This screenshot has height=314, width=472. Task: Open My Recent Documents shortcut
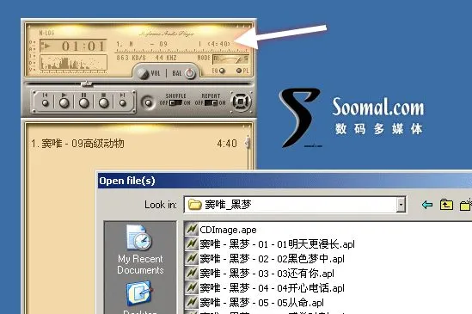(x=140, y=249)
